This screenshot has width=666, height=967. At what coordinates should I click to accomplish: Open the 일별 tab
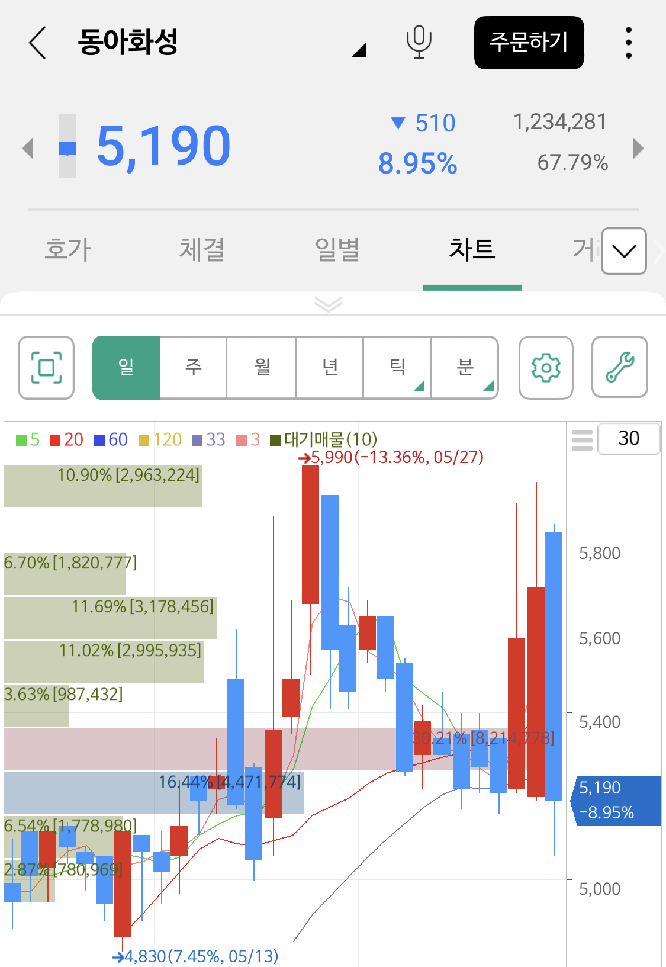click(337, 249)
